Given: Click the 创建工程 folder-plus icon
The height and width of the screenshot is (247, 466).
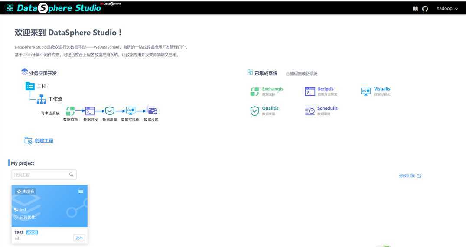Looking at the screenshot, I should coord(28,140).
